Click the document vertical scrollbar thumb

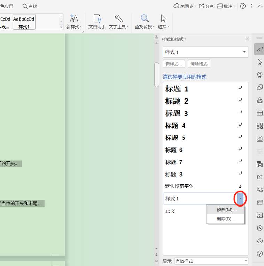tap(156, 74)
